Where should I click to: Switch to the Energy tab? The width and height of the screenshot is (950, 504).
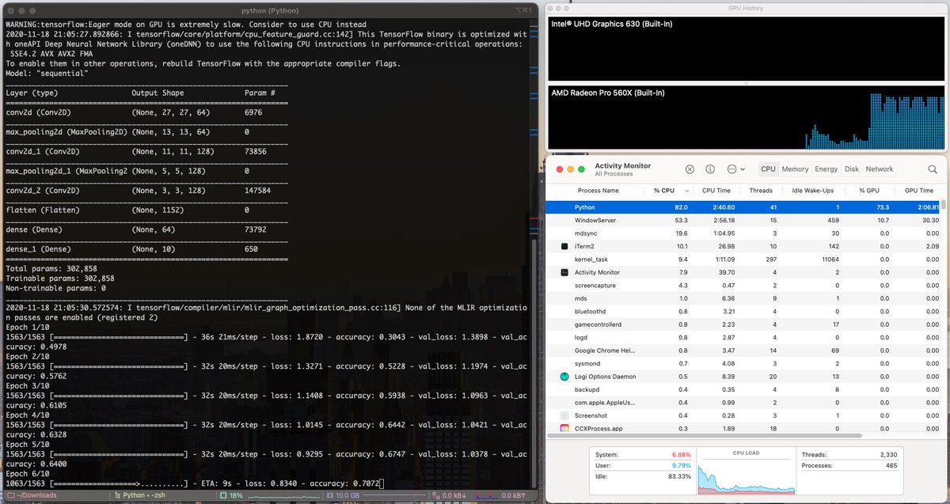tap(826, 169)
